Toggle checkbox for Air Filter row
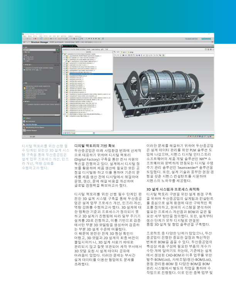The width and height of the screenshot is (236, 306). (x=65, y=116)
